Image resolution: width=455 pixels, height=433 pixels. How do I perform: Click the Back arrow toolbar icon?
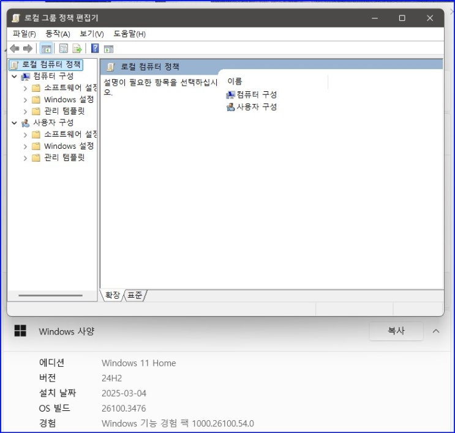15,48
